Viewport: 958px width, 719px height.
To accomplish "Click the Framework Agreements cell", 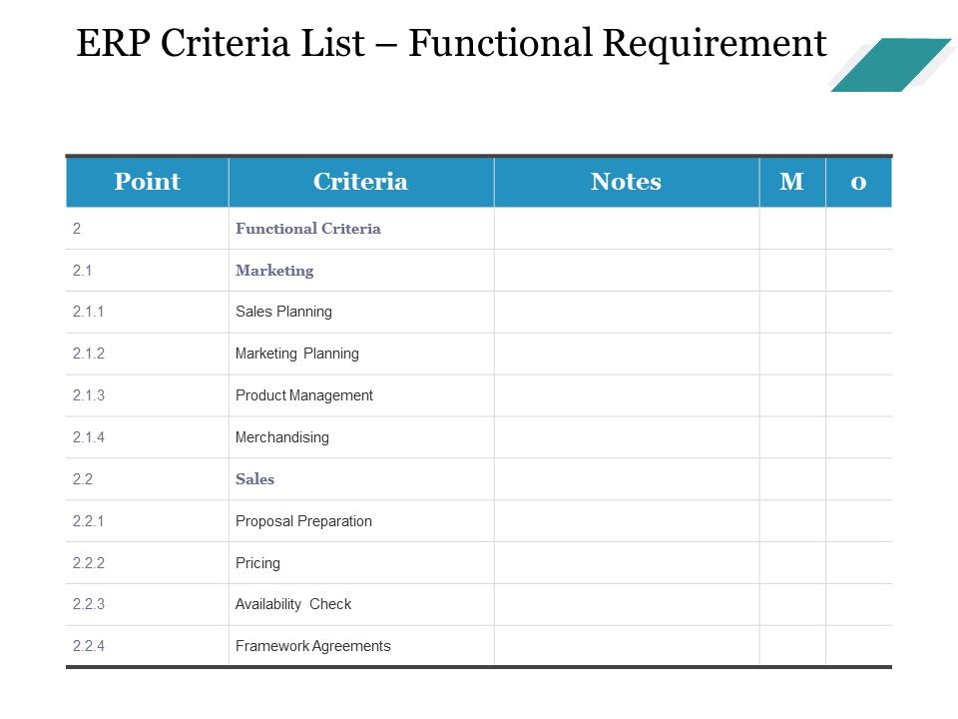I will [361, 646].
